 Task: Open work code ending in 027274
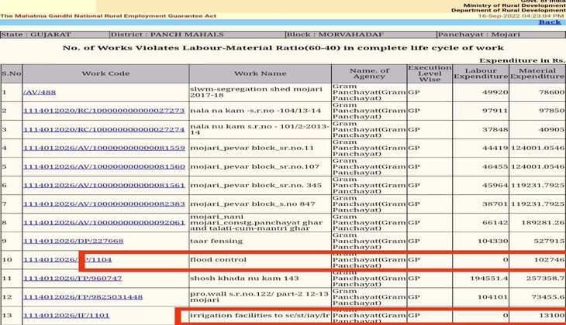(103, 129)
